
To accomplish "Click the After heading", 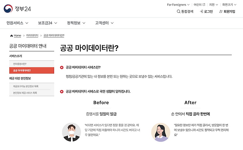I will point(191,102).
